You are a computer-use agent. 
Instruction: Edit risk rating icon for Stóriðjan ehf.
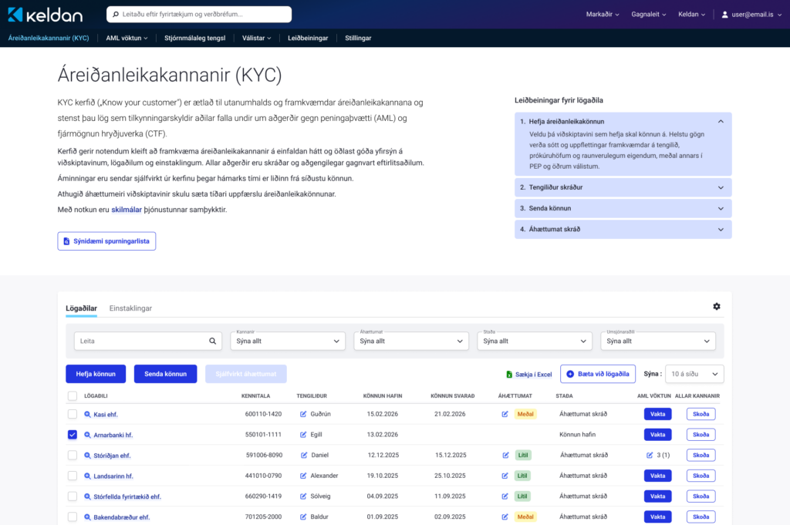(505, 455)
